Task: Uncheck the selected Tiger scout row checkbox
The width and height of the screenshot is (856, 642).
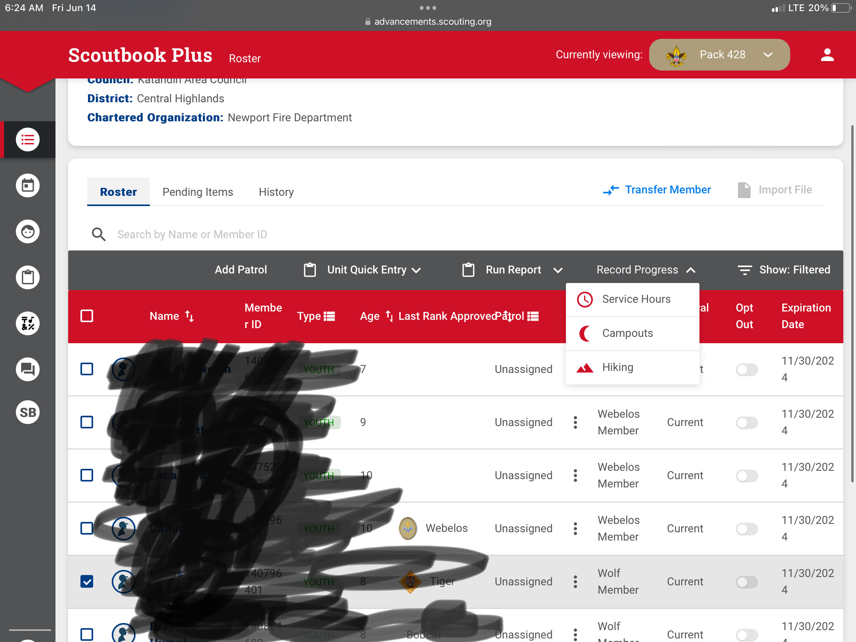Action: pos(87,581)
